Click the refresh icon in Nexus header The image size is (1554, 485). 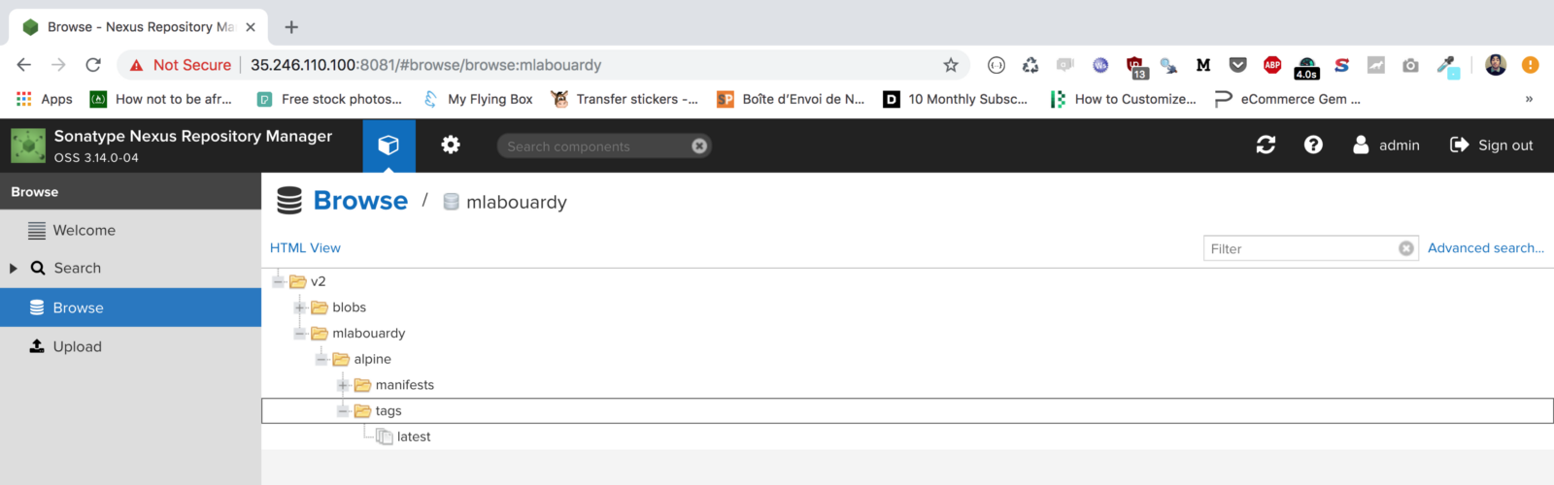[1266, 145]
